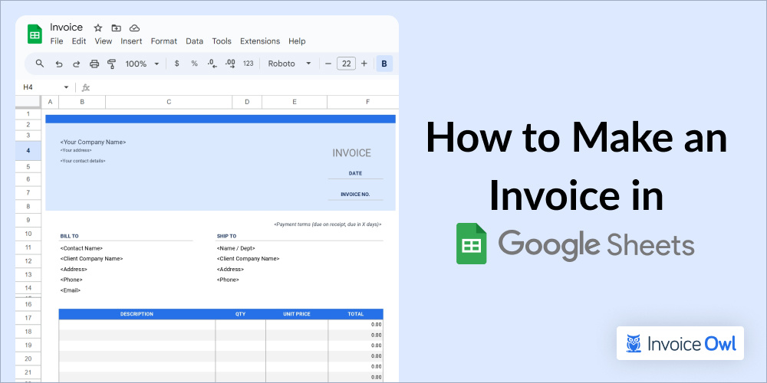Viewport: 767px width, 383px height.
Task: Click the Move to folder icon
Action: click(116, 28)
